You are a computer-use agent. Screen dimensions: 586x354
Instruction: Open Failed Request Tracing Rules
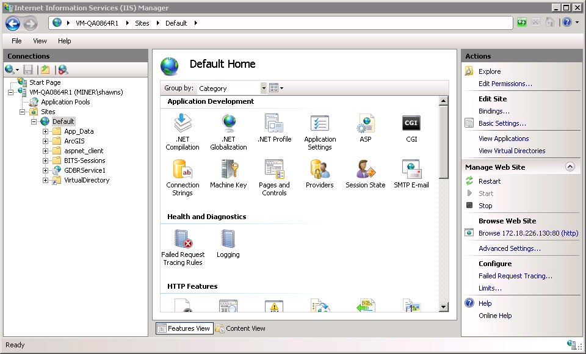tap(183, 247)
